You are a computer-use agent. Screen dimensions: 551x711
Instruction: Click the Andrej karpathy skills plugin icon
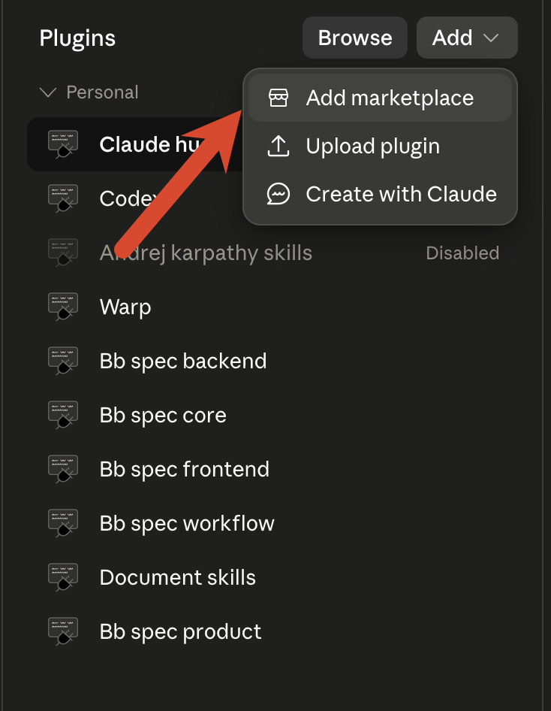63,253
